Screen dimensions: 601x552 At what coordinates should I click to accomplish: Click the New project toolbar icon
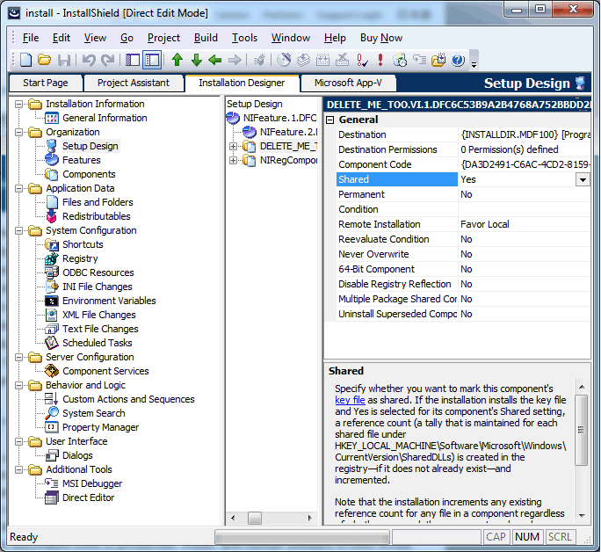[x=25, y=60]
